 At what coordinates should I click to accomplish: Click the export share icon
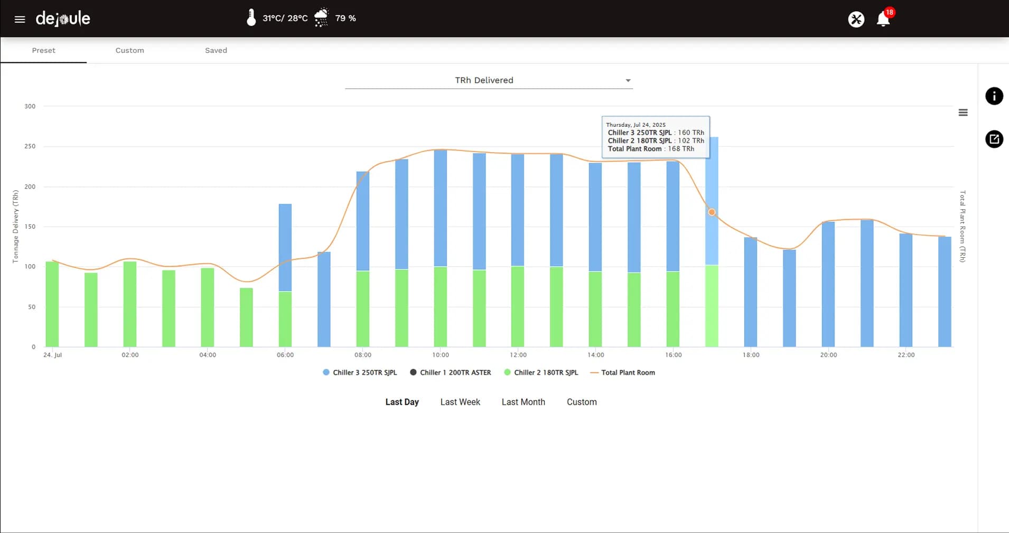tap(994, 139)
